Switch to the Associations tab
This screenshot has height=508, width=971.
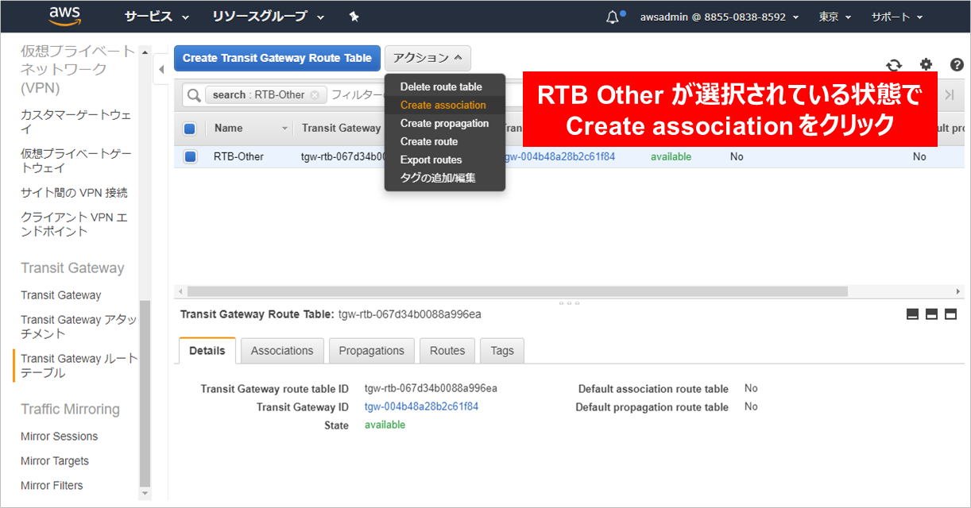click(x=282, y=351)
